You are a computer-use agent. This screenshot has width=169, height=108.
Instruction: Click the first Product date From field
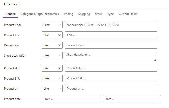coord(71,99)
